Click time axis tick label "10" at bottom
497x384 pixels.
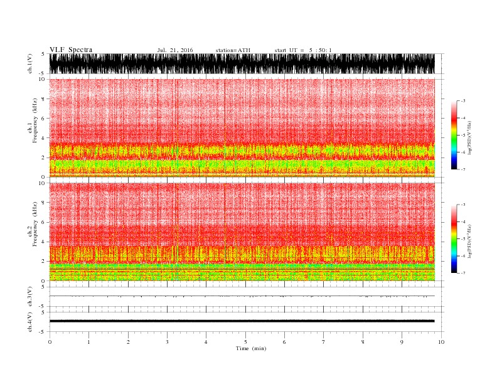click(x=441, y=342)
